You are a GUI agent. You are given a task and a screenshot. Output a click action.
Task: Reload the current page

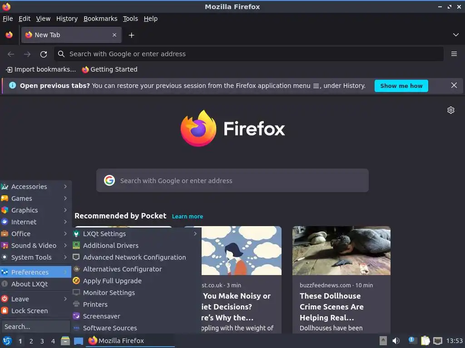[x=44, y=54]
